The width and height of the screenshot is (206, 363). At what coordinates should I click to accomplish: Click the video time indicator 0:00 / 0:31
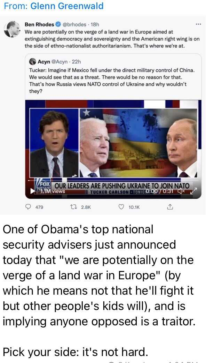coord(160,192)
